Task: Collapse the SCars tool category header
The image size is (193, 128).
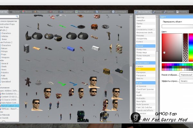Action: [145, 83]
